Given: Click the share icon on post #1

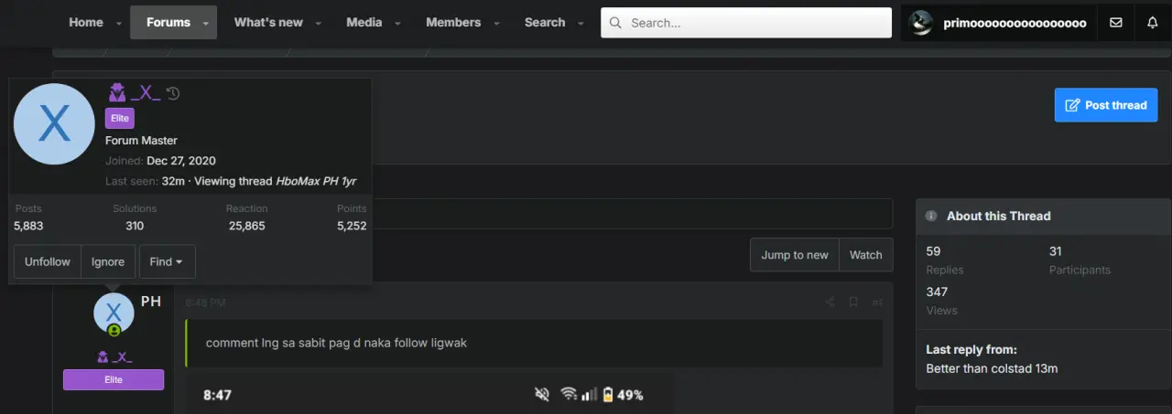Looking at the screenshot, I should point(830,303).
